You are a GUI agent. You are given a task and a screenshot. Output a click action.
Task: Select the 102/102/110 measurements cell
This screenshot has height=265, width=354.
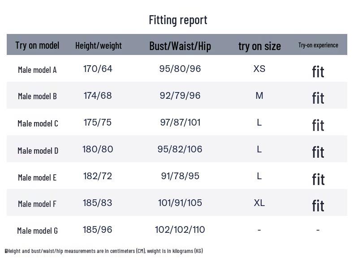(180, 230)
